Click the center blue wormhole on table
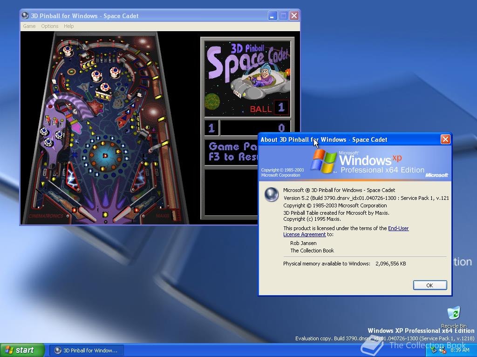Viewport: 477px width, 357px height. click(x=105, y=156)
